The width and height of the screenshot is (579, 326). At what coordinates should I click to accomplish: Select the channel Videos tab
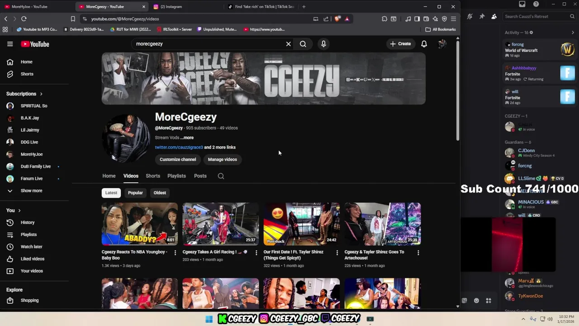point(131,176)
